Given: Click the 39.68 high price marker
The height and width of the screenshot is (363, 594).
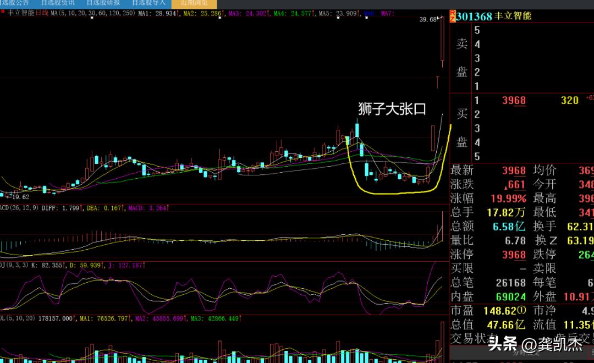Looking at the screenshot, I should click(428, 19).
